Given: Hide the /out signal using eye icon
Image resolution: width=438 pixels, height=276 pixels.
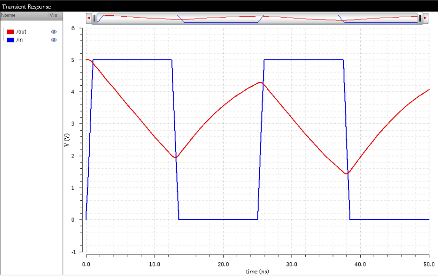Looking at the screenshot, I should (54, 31).
